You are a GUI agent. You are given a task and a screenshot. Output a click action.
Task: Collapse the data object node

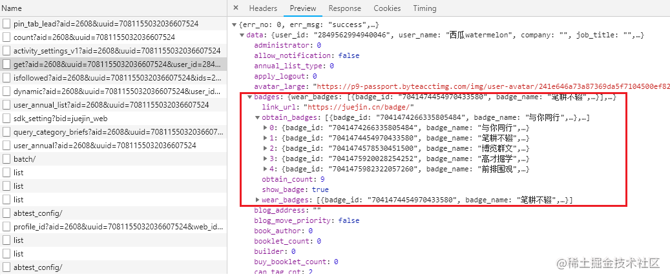click(x=242, y=35)
